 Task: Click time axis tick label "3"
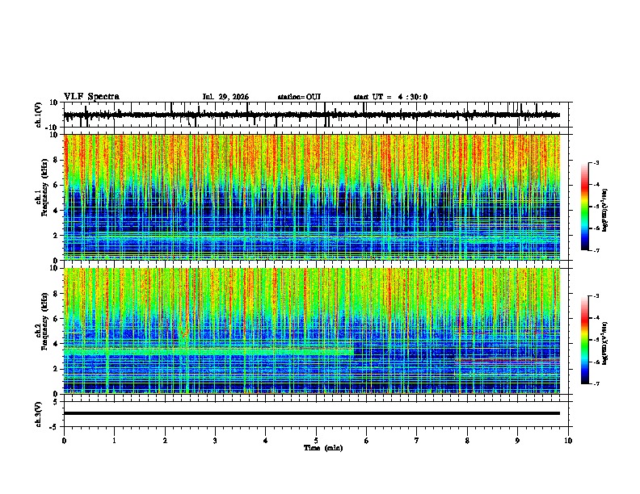click(x=215, y=441)
